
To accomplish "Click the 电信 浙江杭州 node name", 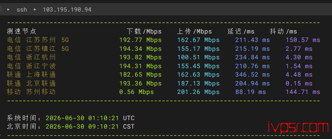I will (x=31, y=57).
